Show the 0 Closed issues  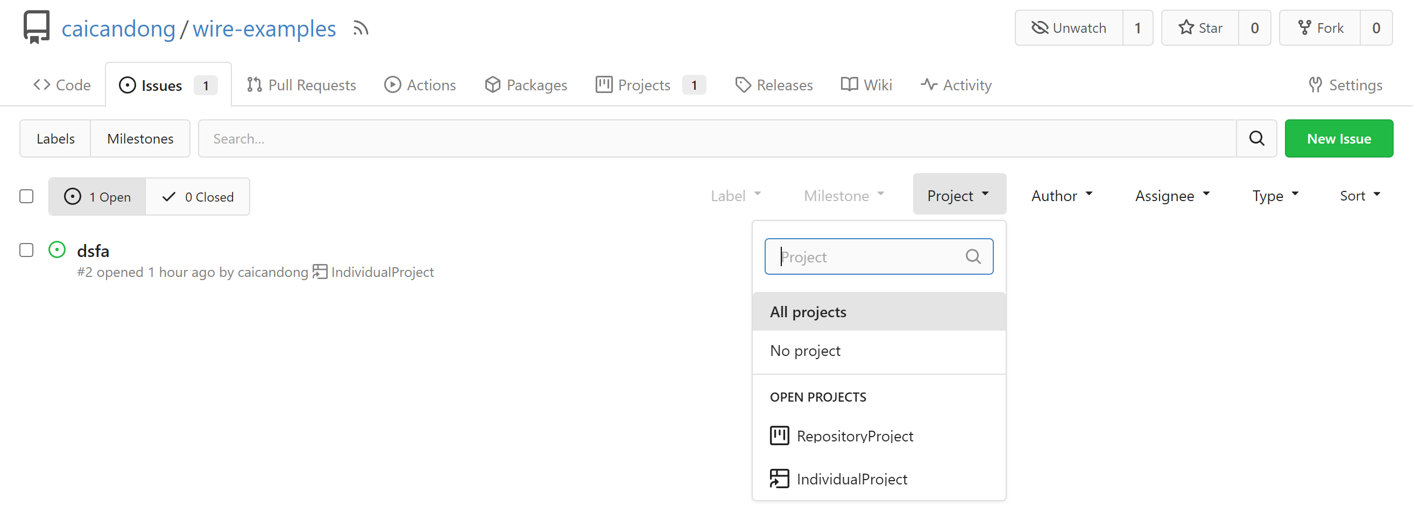tap(197, 197)
